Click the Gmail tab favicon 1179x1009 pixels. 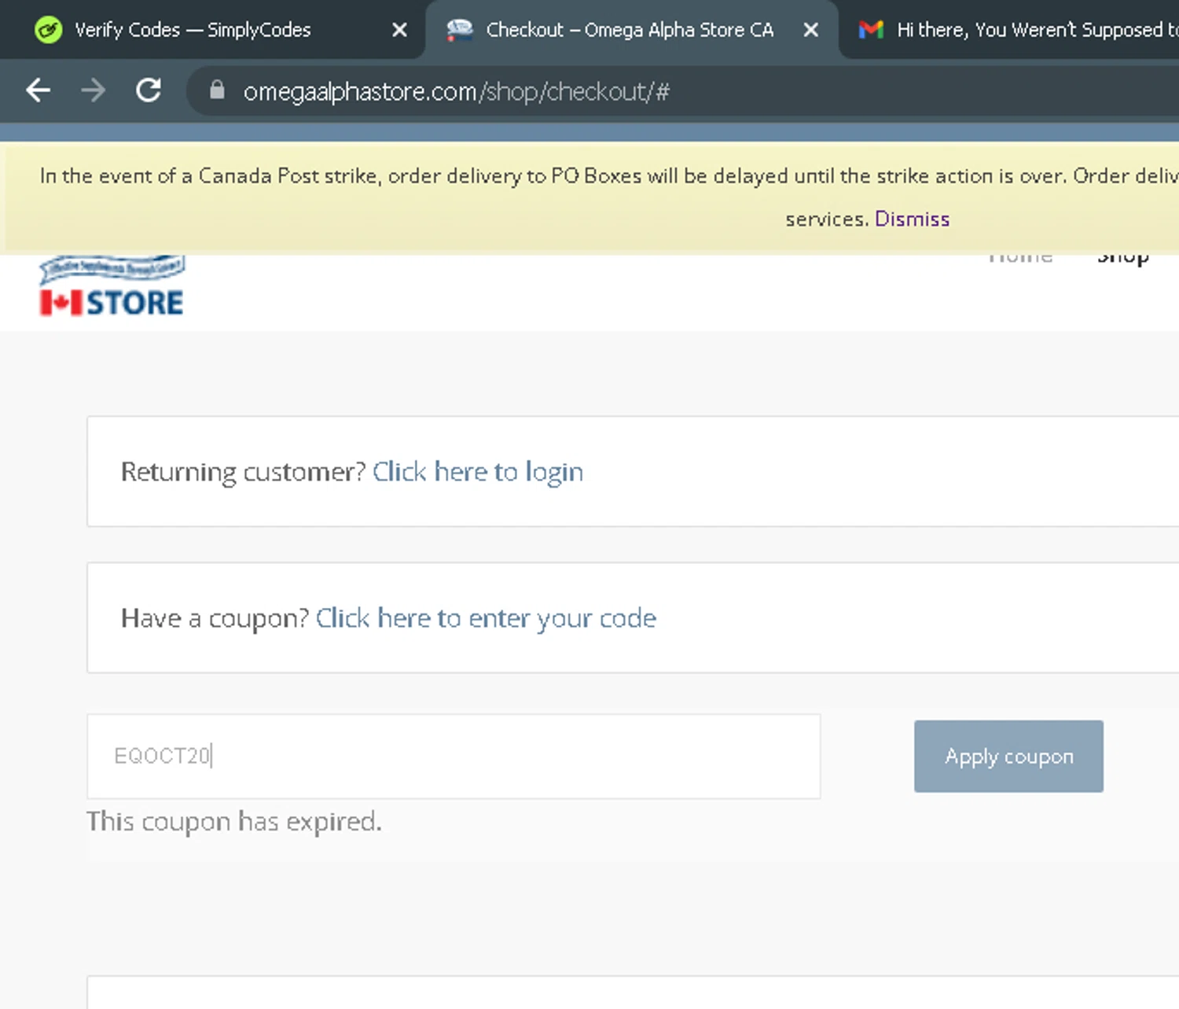tap(871, 30)
